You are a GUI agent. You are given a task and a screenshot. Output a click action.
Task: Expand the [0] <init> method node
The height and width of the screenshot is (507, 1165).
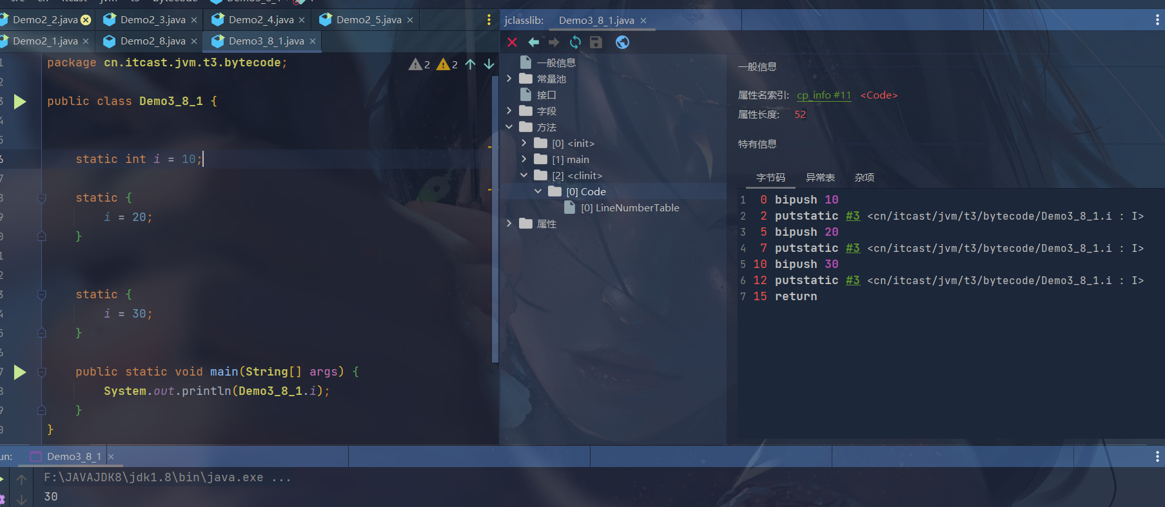point(524,143)
